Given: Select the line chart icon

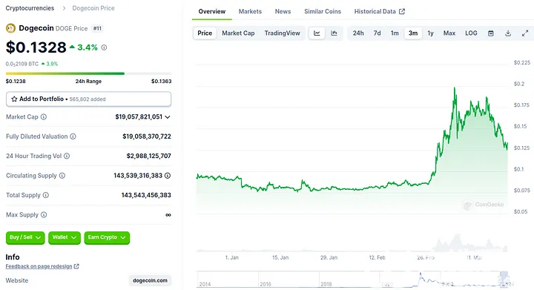Looking at the screenshot, I should (317, 33).
